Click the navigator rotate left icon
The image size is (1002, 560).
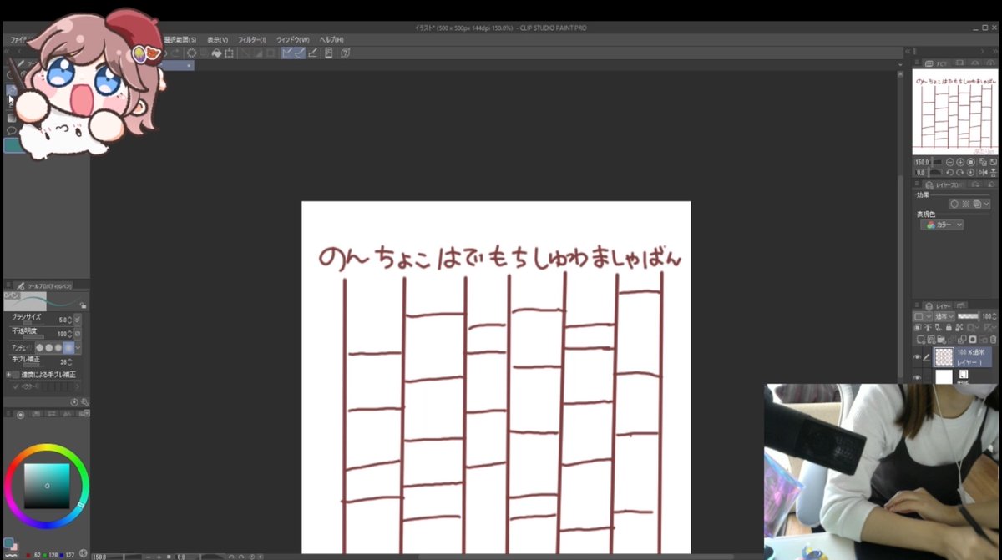click(950, 173)
